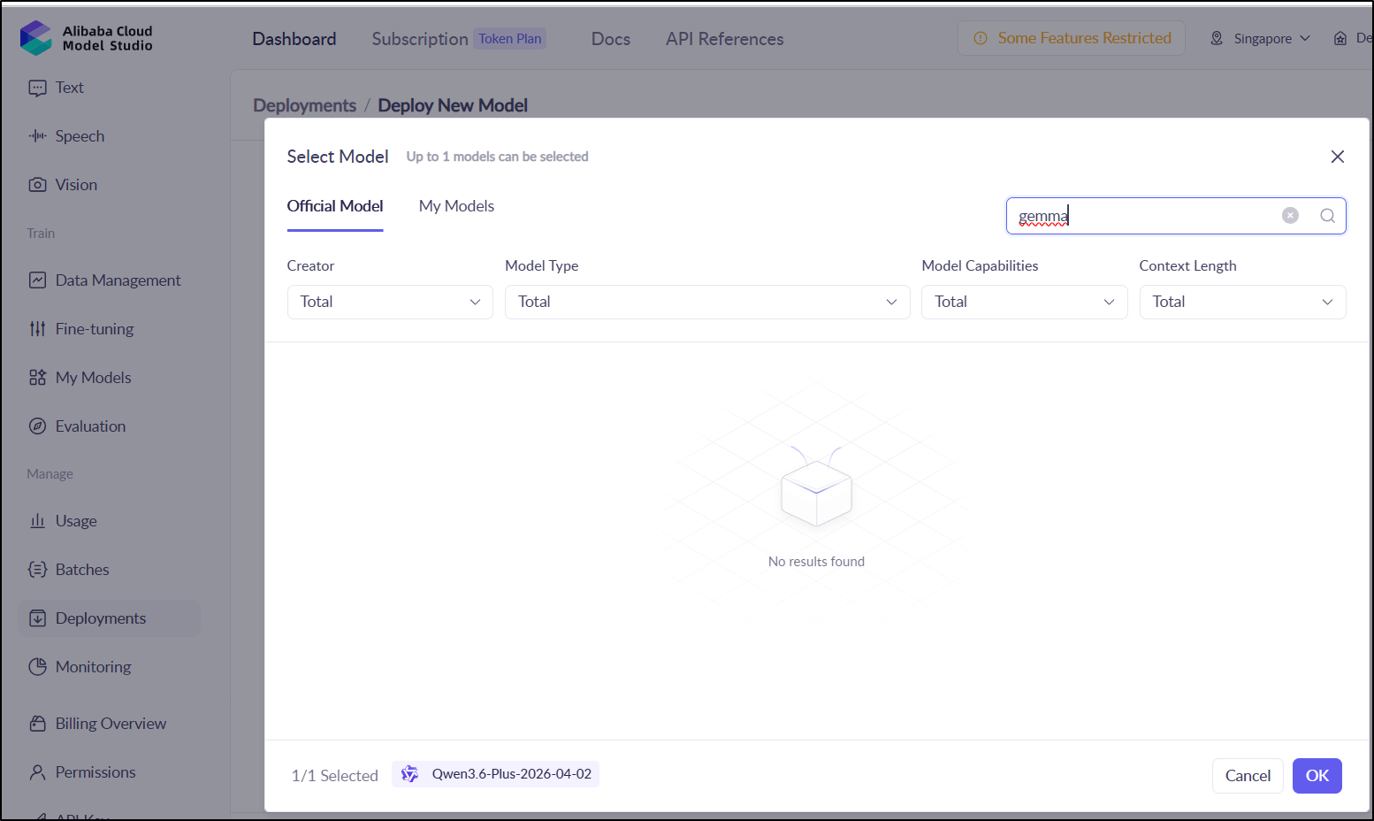Screen dimensions: 1374x821
Task: Switch to the My Models tab
Action: (456, 206)
